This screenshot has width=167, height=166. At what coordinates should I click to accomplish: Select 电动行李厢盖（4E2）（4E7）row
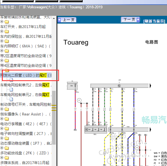[x=26, y=124]
